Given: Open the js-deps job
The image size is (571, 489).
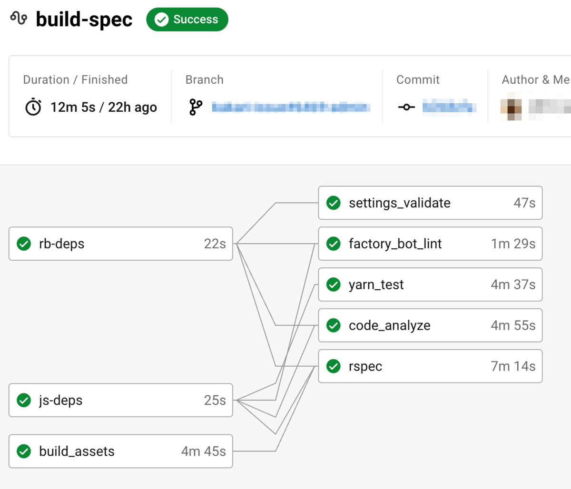Looking at the screenshot, I should (x=120, y=400).
